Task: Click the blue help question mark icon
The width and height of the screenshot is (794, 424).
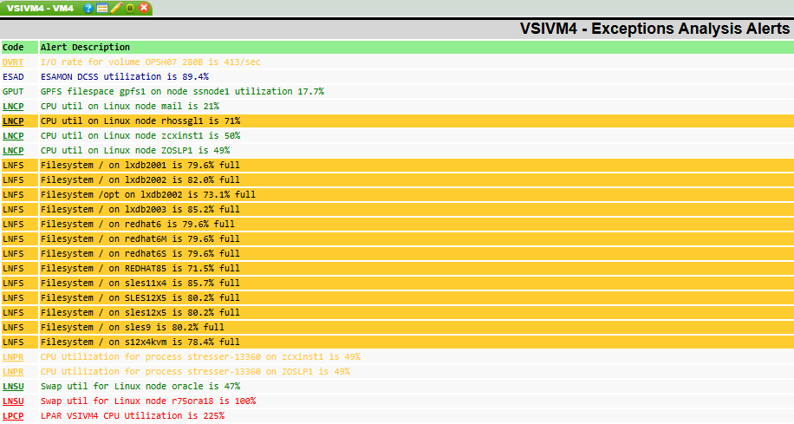Action: tap(89, 8)
